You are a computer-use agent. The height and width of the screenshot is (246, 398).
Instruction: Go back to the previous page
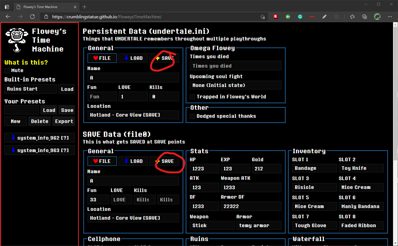click(8, 17)
